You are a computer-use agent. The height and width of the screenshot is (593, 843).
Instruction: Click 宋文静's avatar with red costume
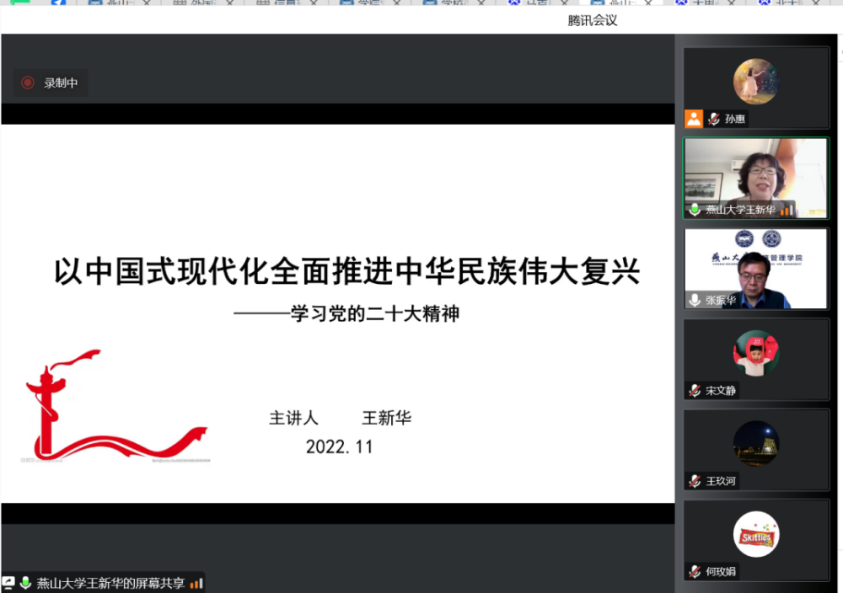pyautogui.click(x=755, y=353)
